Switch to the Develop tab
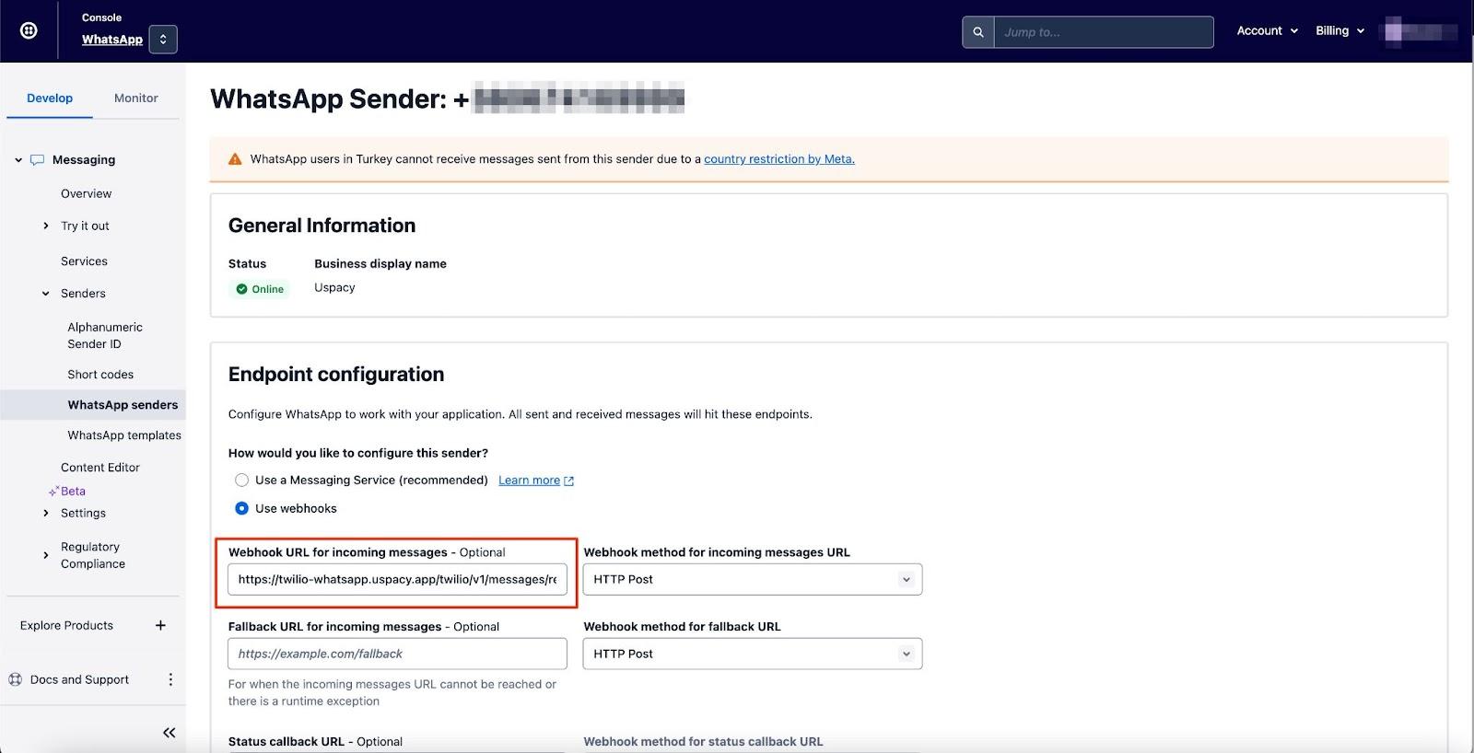The image size is (1474, 753). (x=50, y=98)
